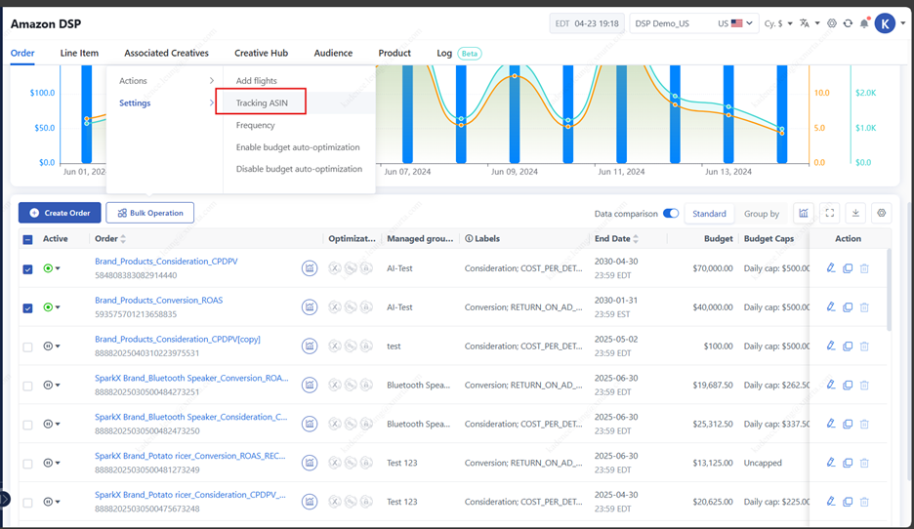The image size is (914, 529).
Task: Expand the Cy. $ currency dropdown
Action: (778, 23)
